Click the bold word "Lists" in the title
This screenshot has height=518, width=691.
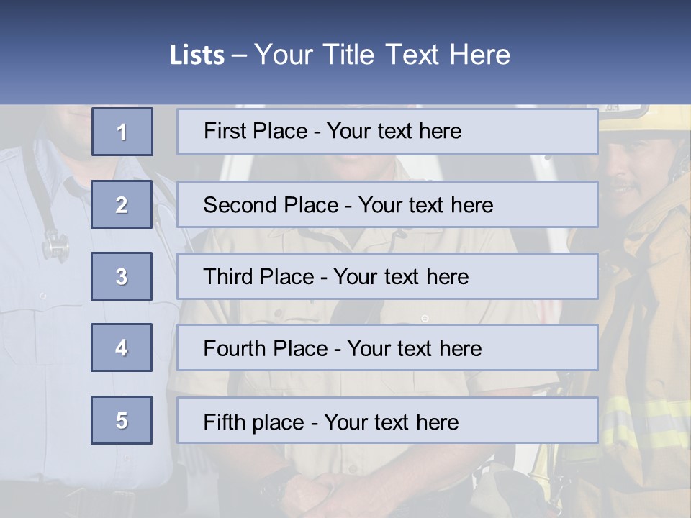197,55
